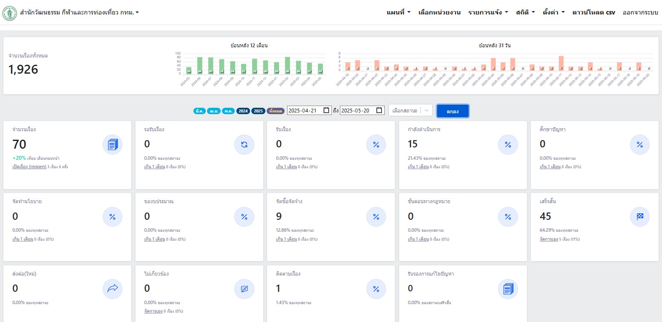Select the 2024 year filter pill
662x322 pixels.
(x=243, y=111)
